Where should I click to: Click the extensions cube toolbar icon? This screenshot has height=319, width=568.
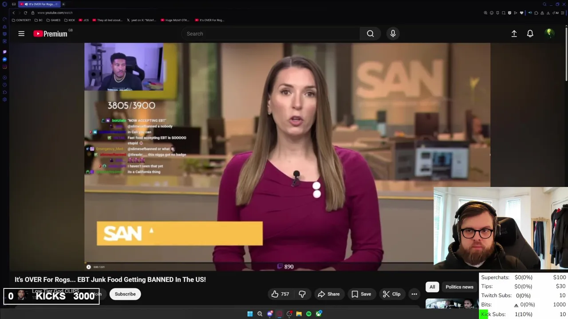click(x=536, y=13)
